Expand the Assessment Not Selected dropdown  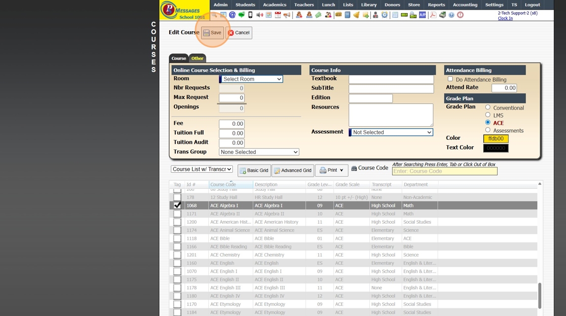tap(391, 132)
